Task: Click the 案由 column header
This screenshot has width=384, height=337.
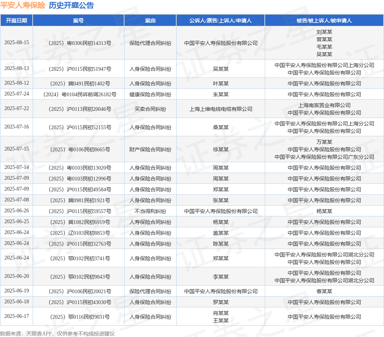Action: pyautogui.click(x=150, y=21)
